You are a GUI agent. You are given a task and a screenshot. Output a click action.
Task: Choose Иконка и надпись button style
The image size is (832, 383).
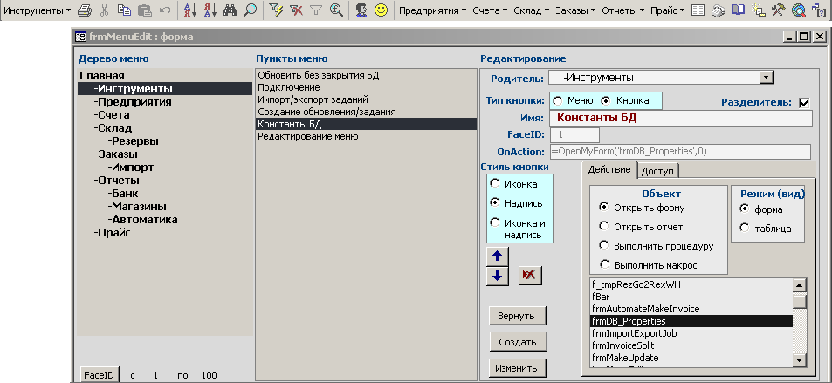[494, 222]
